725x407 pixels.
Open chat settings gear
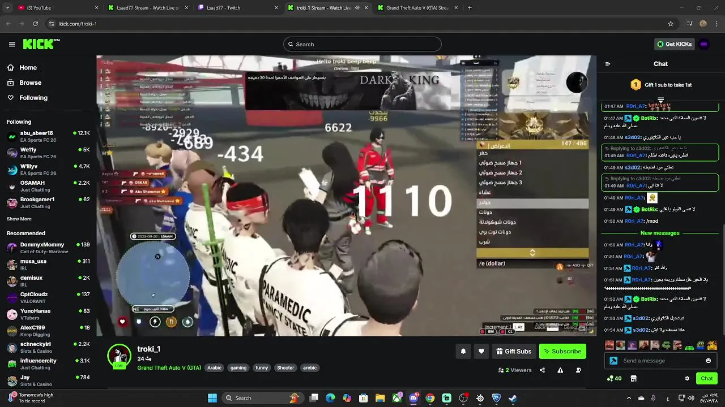687,378
